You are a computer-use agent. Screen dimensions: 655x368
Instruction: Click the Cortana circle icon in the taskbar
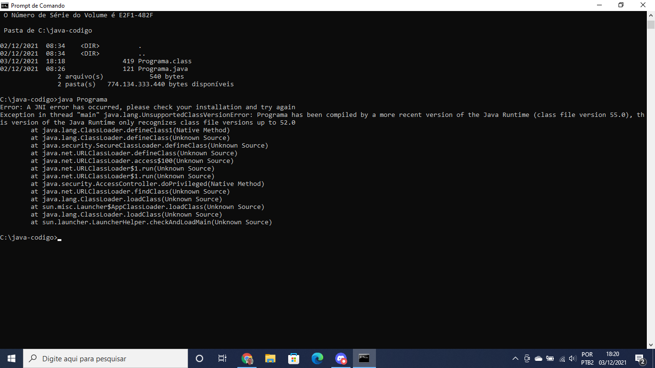tap(199, 358)
